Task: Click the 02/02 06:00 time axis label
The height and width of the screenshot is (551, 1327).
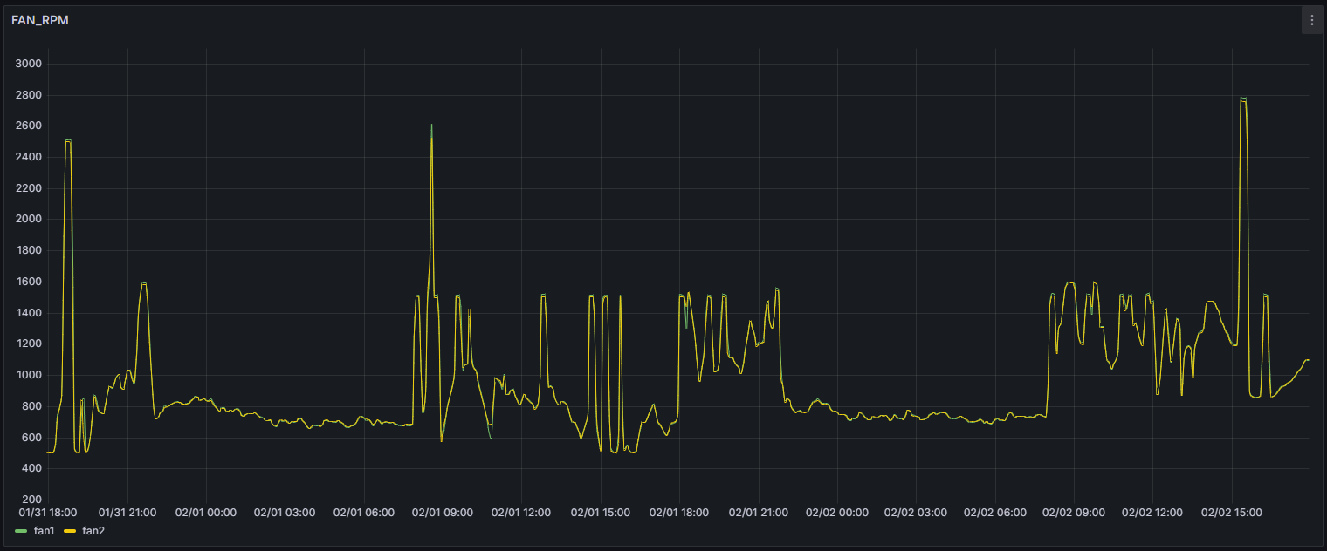Action: (994, 513)
